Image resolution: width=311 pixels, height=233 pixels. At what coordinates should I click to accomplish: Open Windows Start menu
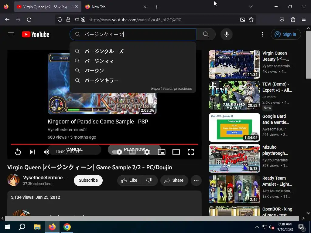click(x=7, y=227)
